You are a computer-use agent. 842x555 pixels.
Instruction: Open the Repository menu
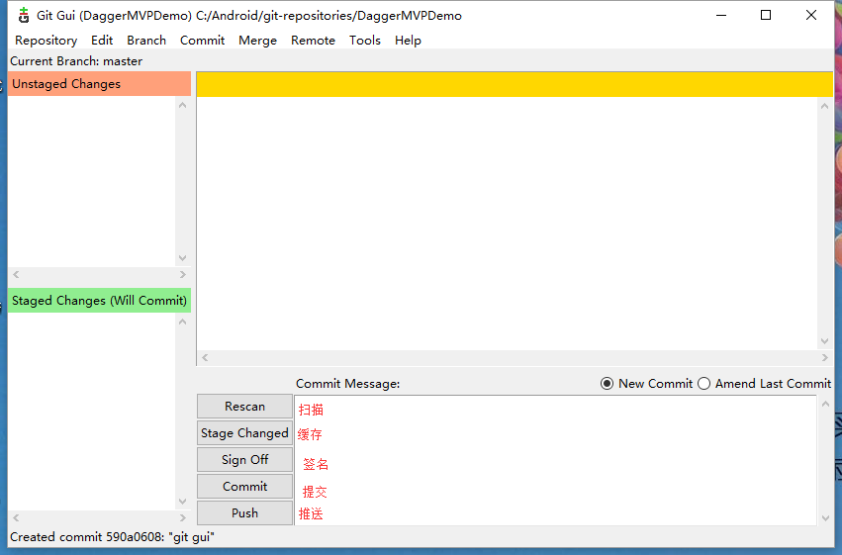(47, 41)
